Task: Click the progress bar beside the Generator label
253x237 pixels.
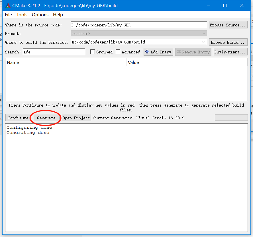Action: [231, 117]
